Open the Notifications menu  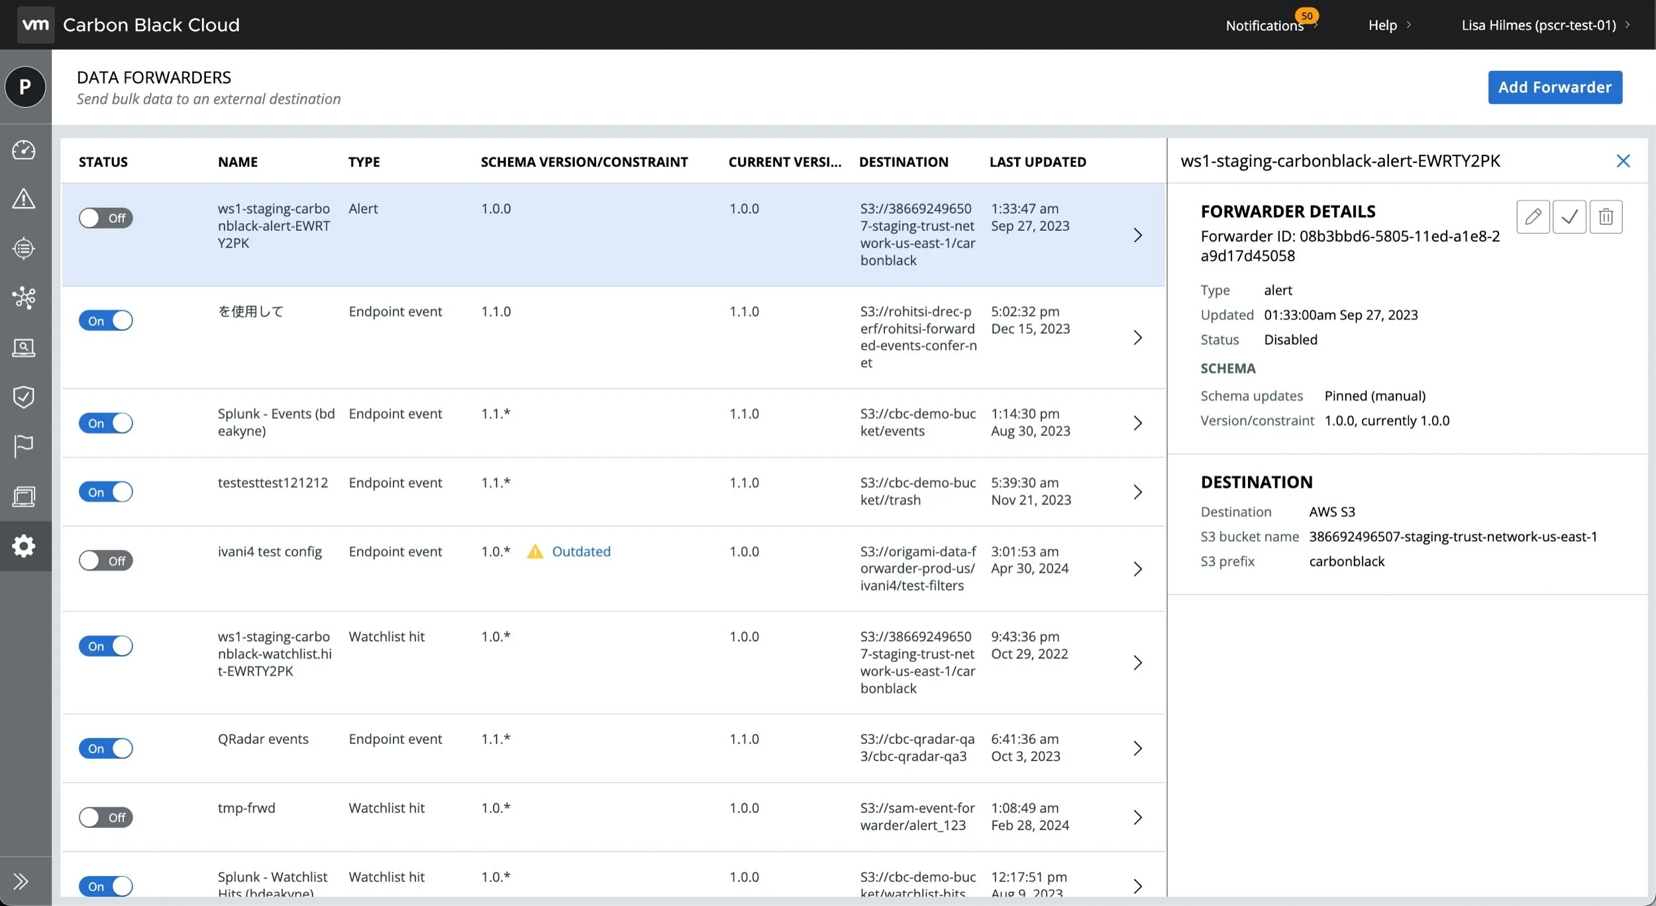coord(1265,25)
